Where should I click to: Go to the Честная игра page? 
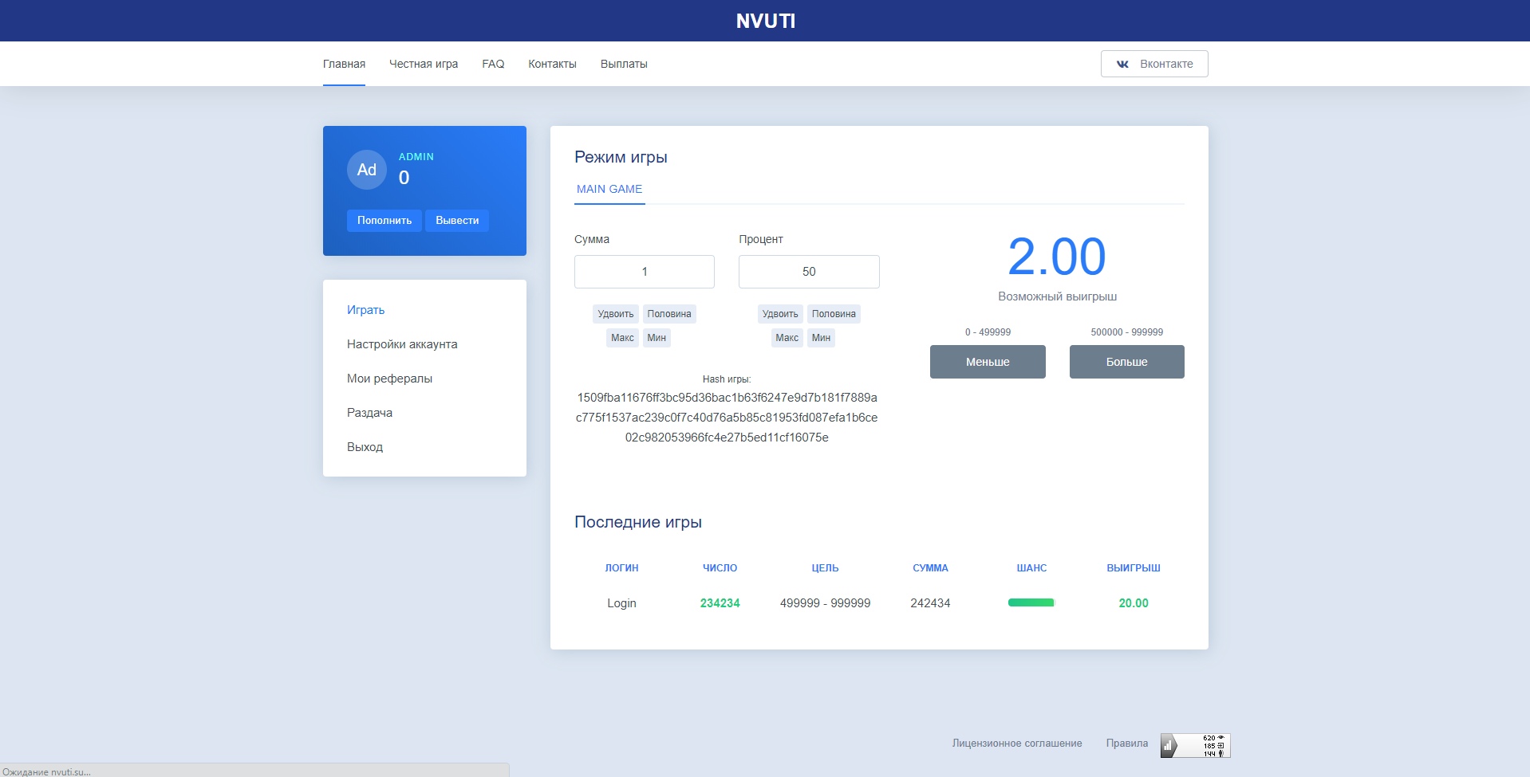coord(424,64)
